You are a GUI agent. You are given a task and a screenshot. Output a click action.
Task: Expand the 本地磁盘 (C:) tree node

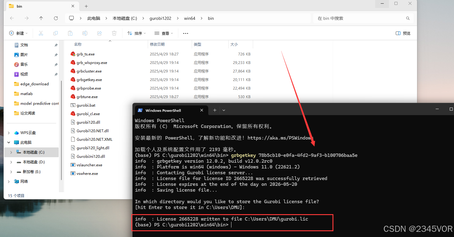11,152
